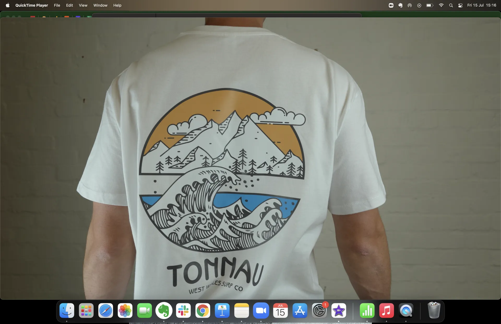
Task: Open Safari from the Dock
Action: pos(106,310)
